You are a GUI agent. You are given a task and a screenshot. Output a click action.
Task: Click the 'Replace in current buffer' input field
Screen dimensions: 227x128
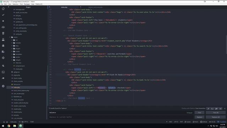[121, 117]
